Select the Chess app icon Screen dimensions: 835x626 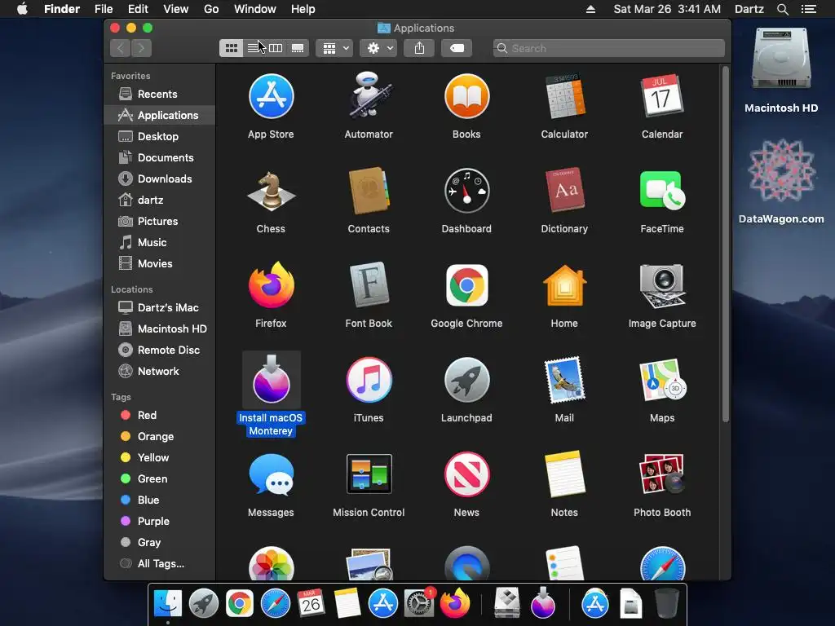[x=271, y=191]
